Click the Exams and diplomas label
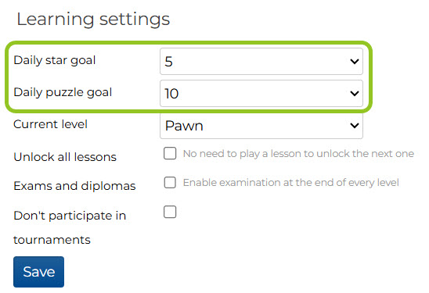This screenshot has height=293, width=429. pyautogui.click(x=74, y=186)
